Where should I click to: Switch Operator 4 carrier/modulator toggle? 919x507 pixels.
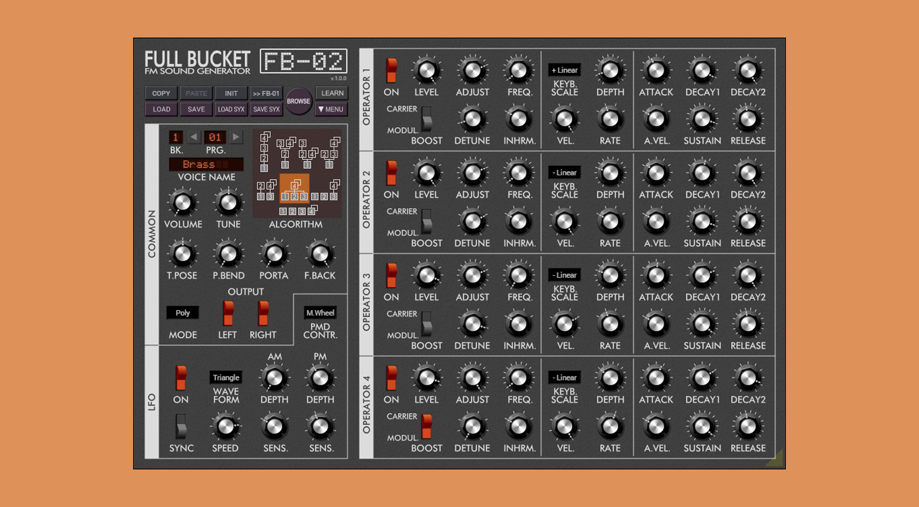click(x=427, y=426)
